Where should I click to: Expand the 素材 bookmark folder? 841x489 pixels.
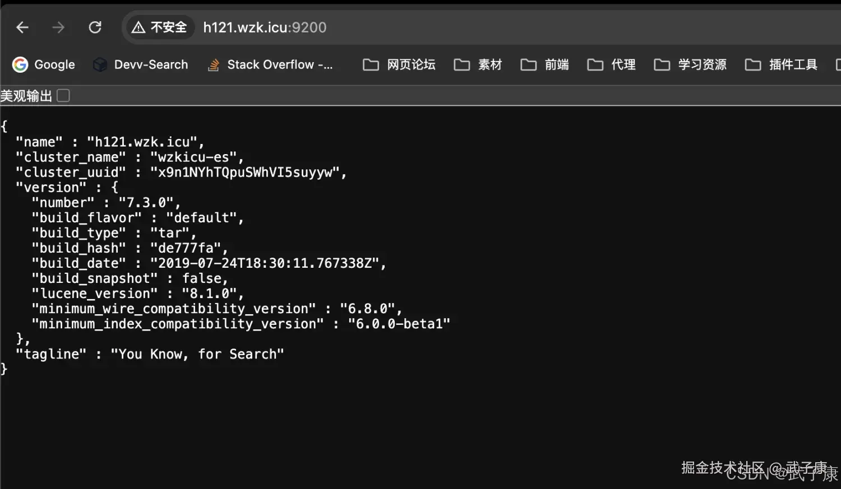click(478, 65)
